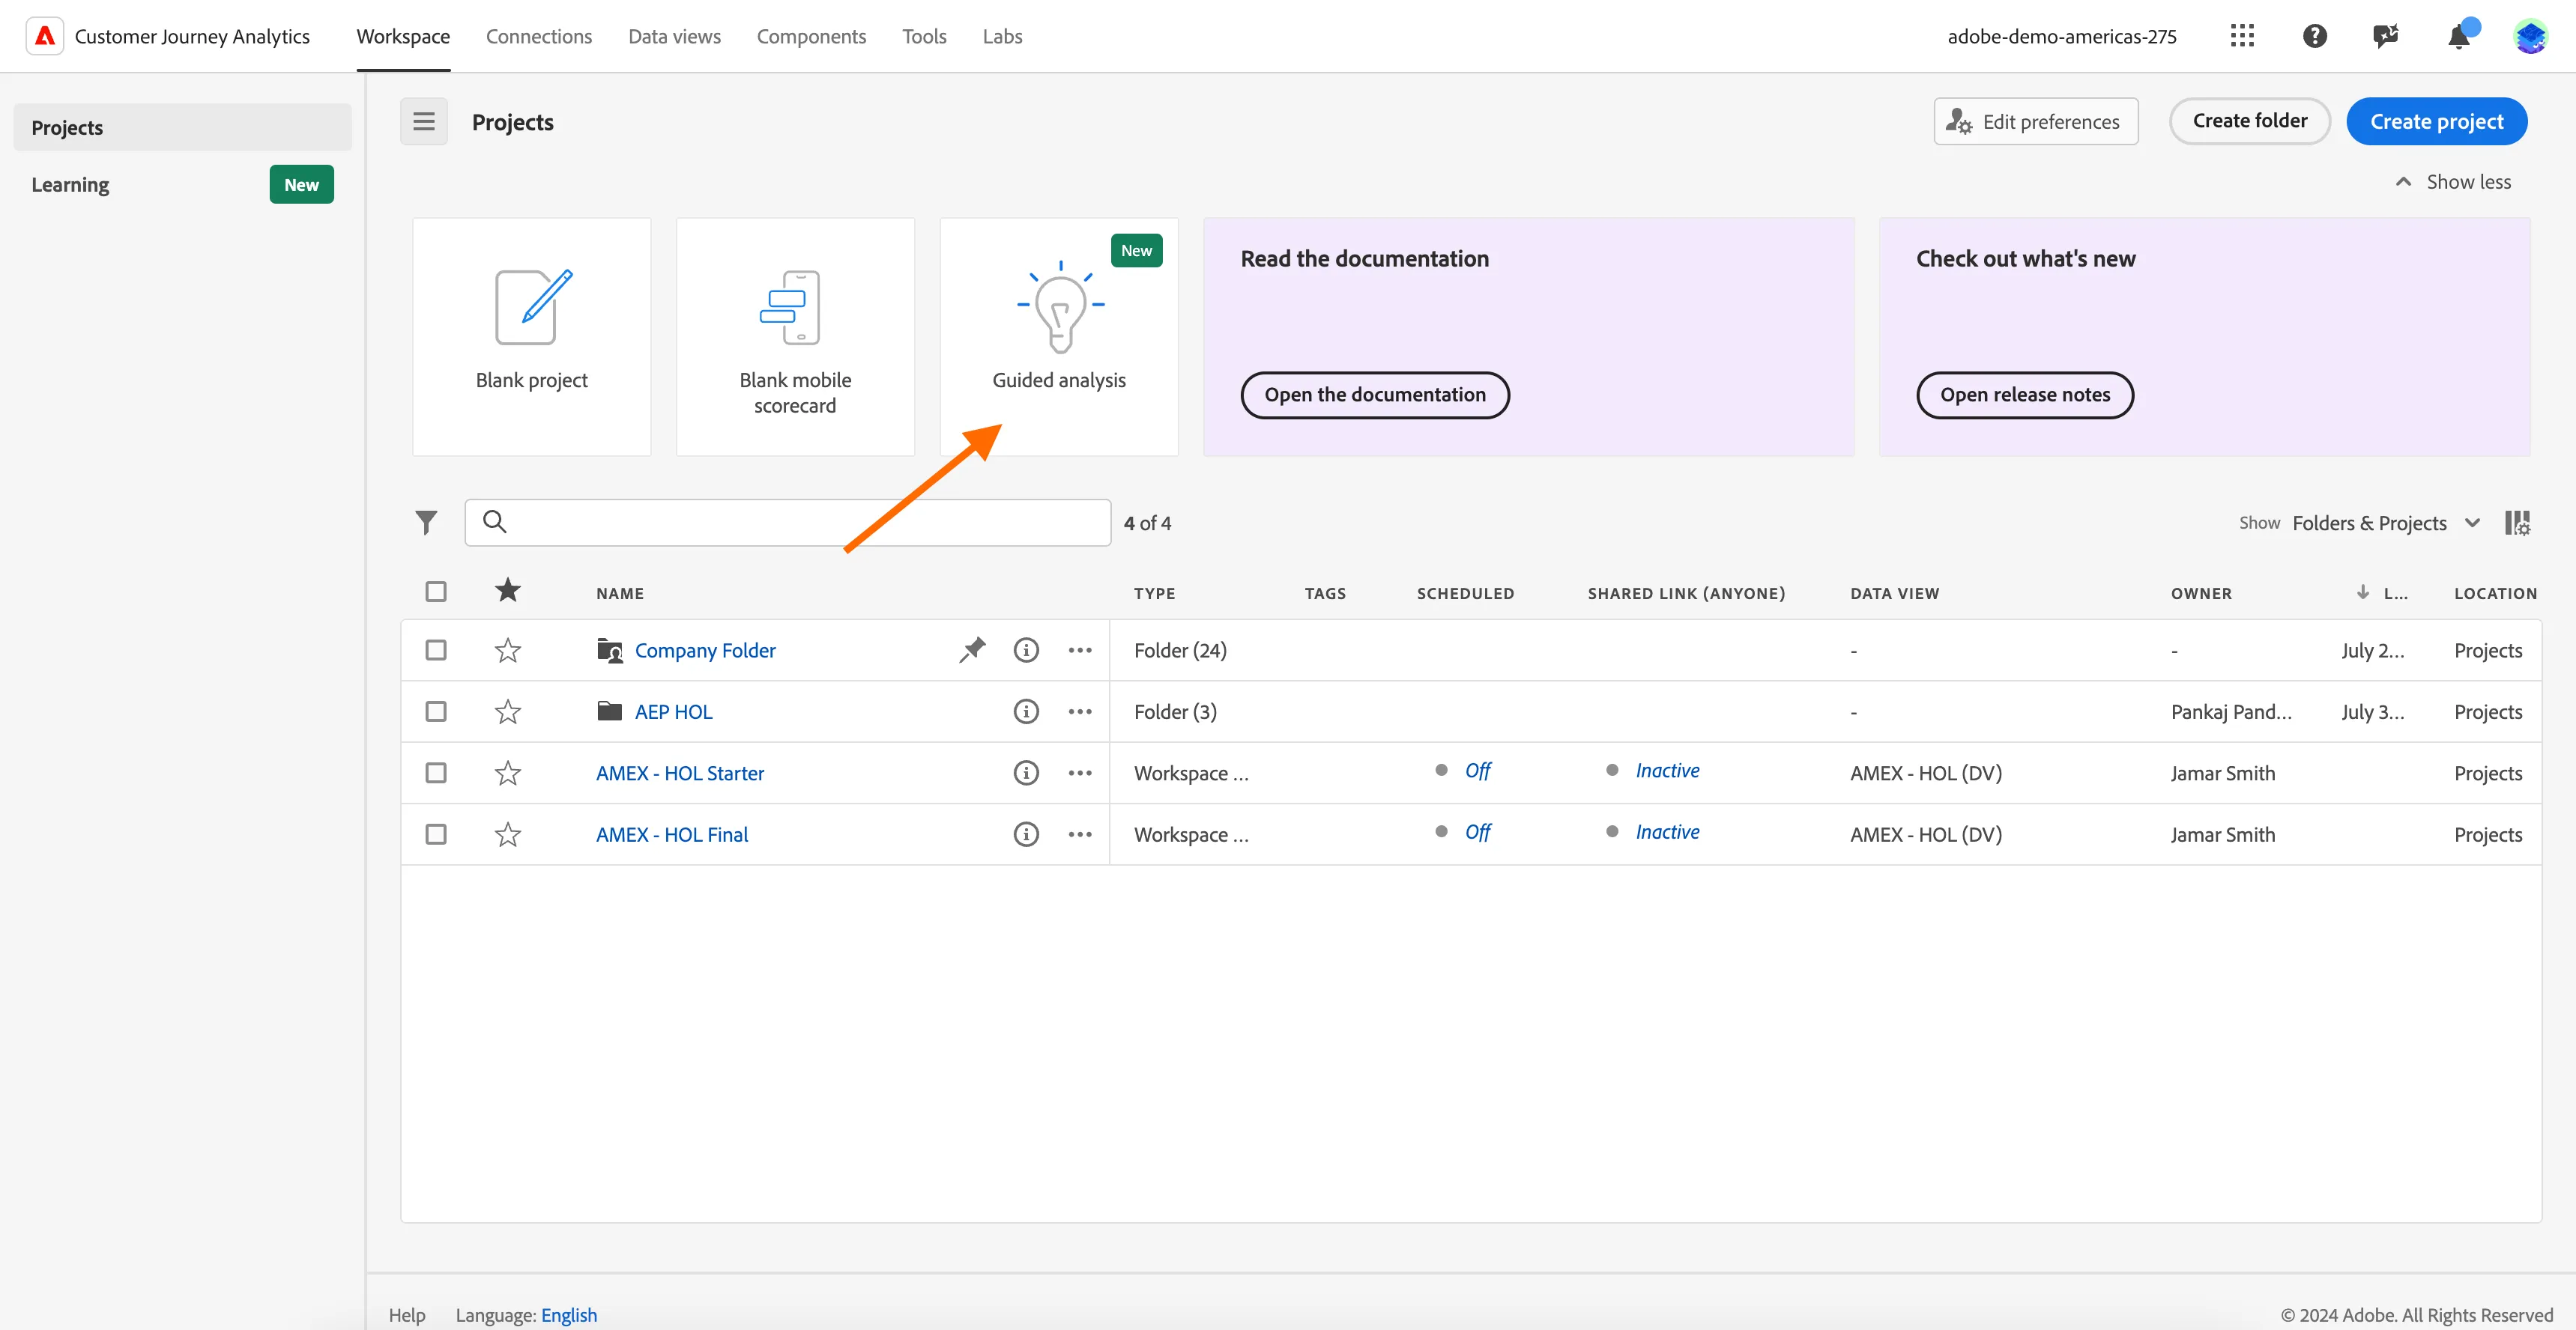Switch to the Data views tab
This screenshot has height=1330, width=2576.
click(x=674, y=36)
